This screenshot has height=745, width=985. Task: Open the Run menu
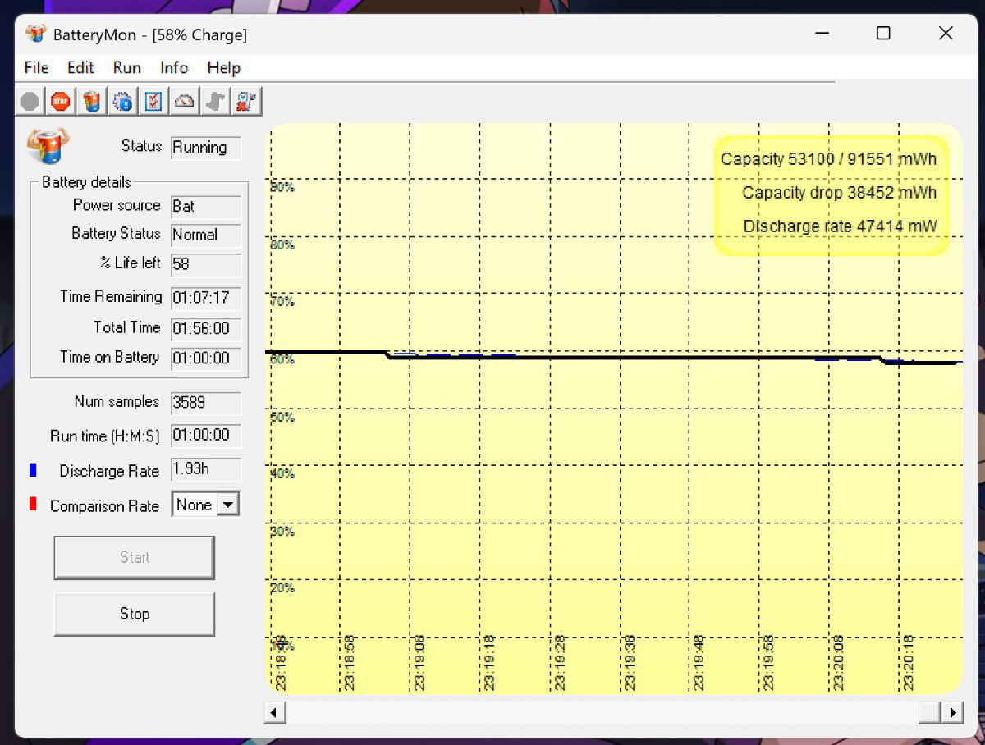coord(127,68)
